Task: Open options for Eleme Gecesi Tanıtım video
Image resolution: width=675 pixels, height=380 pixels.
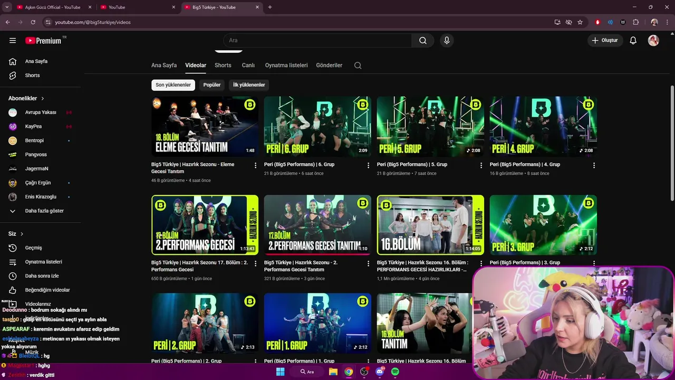Action: coord(256,165)
